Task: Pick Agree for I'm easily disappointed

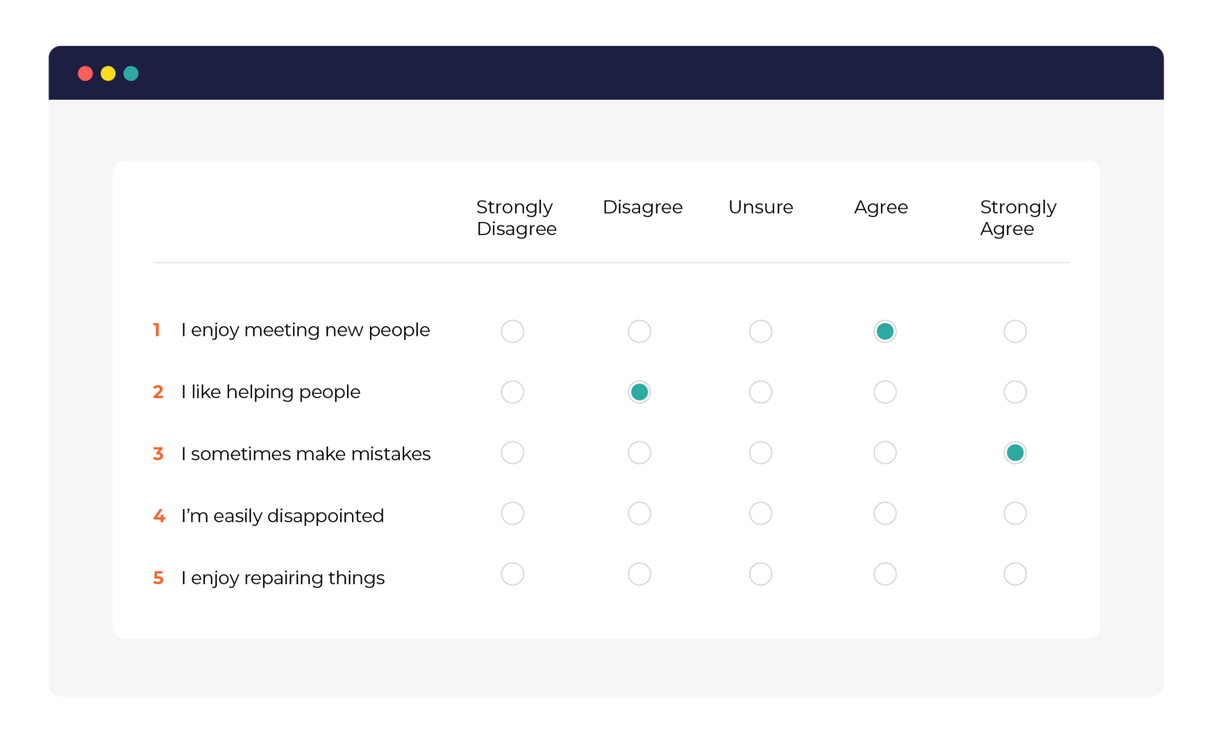Action: click(x=885, y=513)
